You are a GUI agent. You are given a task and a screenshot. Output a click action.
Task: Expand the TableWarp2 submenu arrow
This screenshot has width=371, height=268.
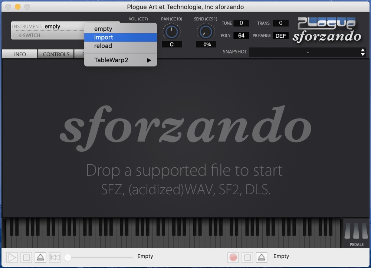(x=149, y=60)
